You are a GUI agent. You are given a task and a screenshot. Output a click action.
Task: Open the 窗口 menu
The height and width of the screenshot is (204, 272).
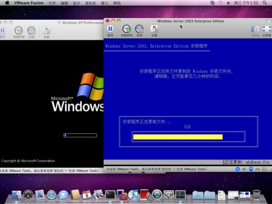[x=104, y=3]
